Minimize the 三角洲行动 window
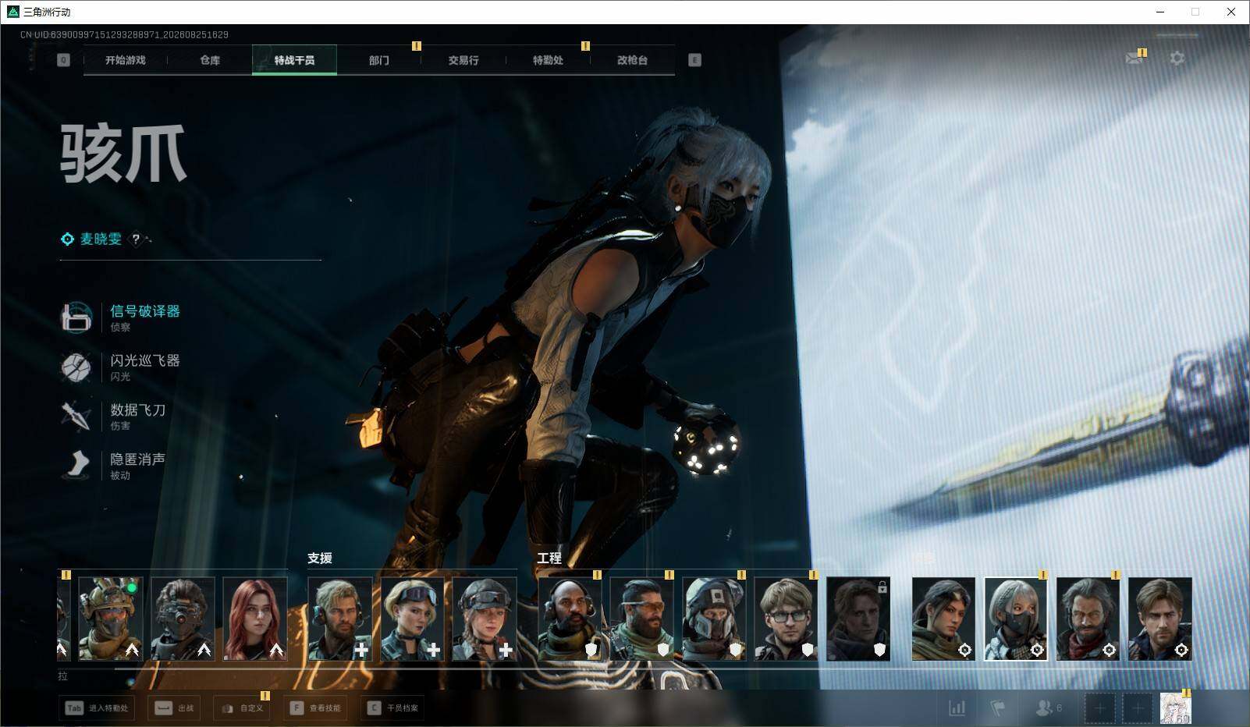This screenshot has width=1250, height=727. coord(1160,12)
